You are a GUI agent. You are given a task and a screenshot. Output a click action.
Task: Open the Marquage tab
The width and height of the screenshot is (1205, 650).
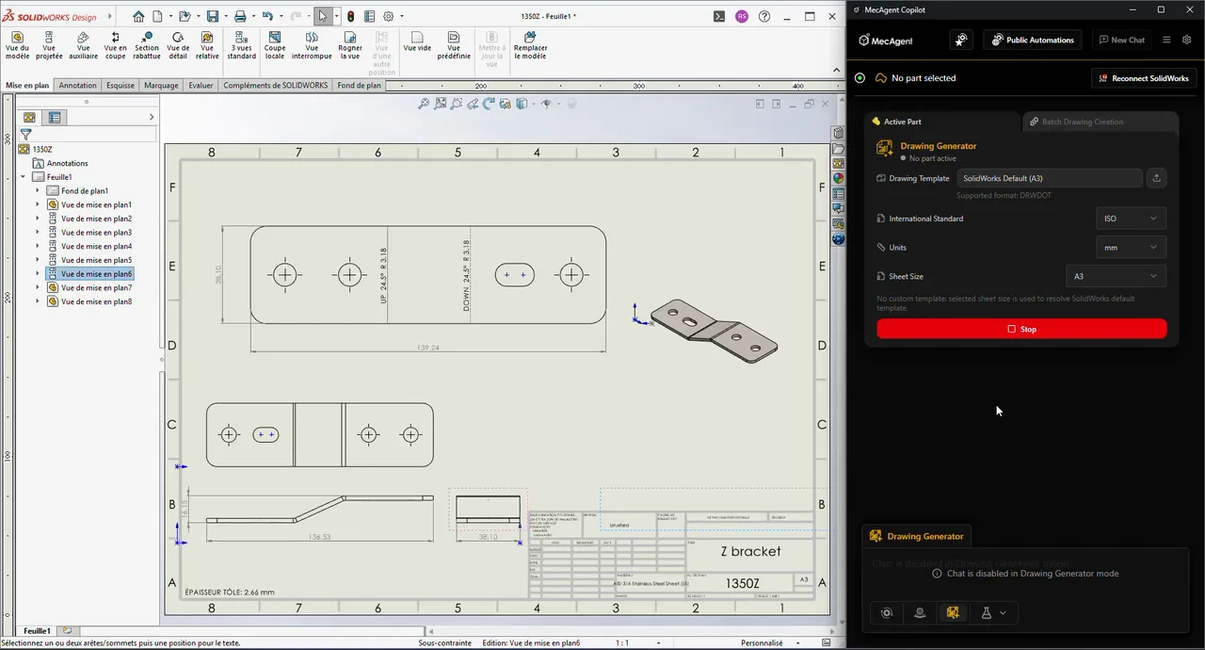coord(161,85)
